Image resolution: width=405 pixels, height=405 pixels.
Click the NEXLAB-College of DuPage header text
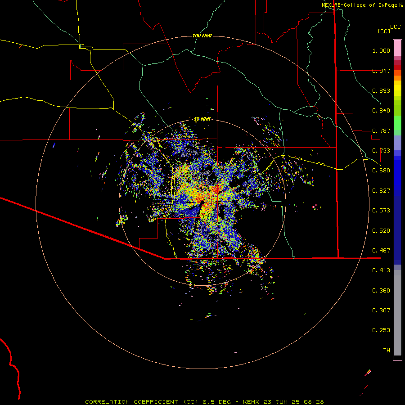point(360,5)
